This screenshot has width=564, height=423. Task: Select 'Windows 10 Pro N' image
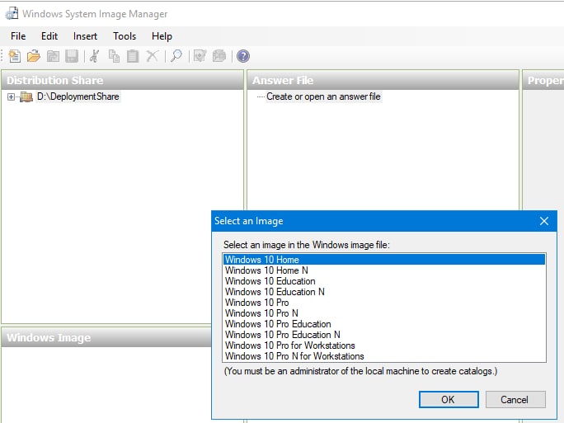(384, 313)
